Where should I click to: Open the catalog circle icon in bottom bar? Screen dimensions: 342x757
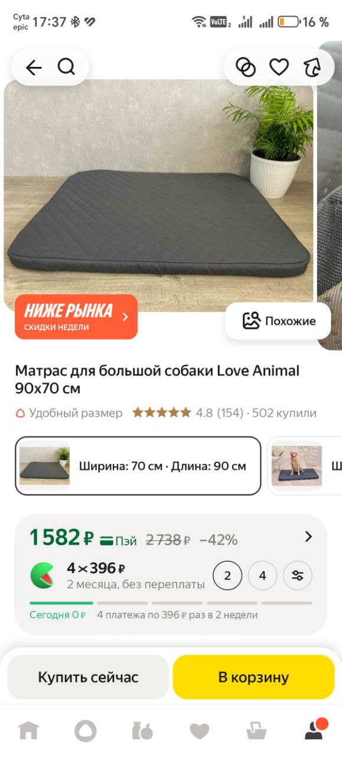point(85,731)
